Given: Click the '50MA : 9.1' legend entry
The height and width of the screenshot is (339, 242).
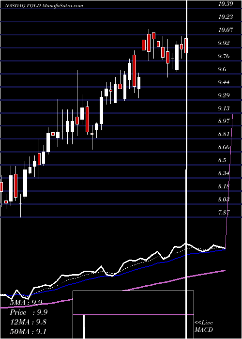Looking at the screenshot, I should [28, 331].
